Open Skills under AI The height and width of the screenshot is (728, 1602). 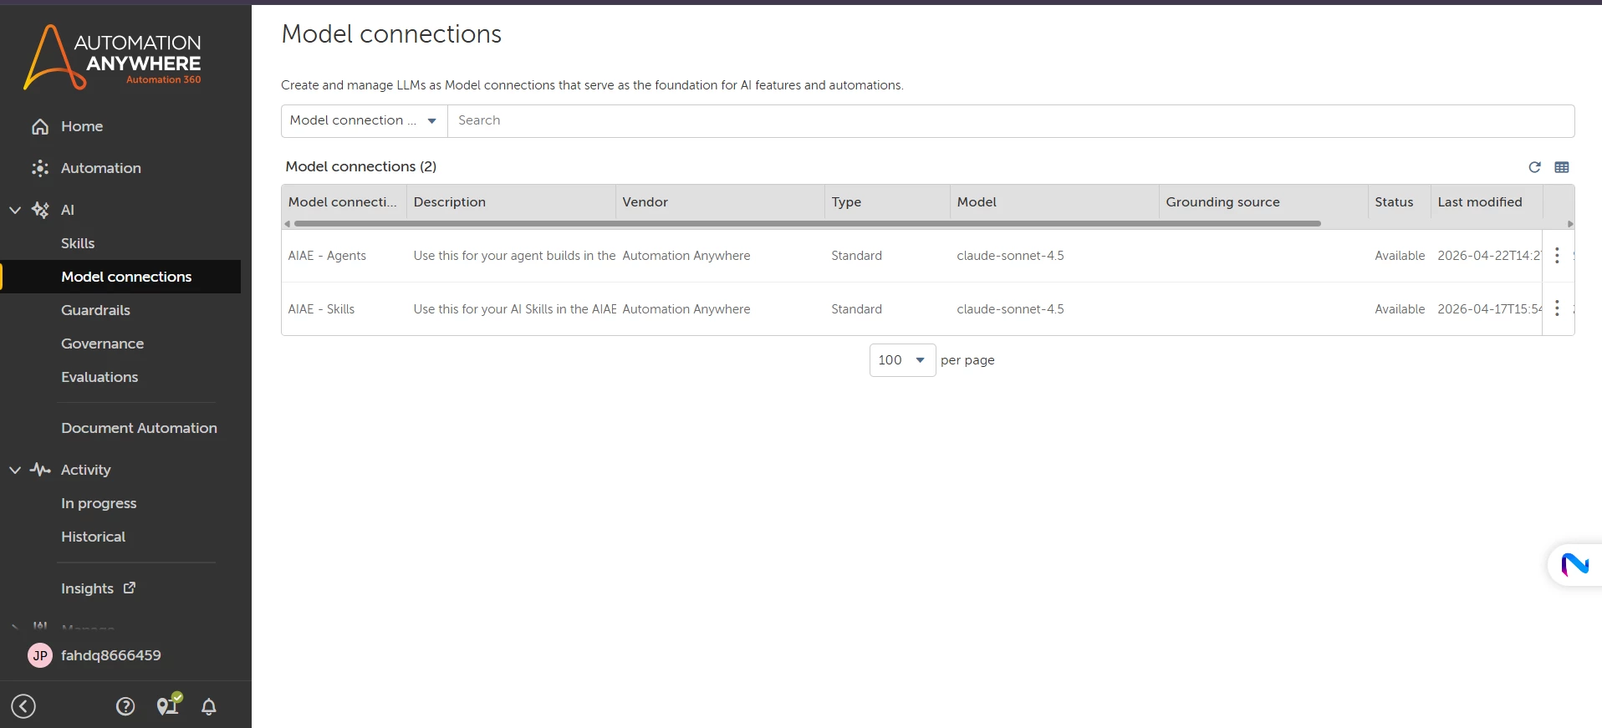[78, 243]
